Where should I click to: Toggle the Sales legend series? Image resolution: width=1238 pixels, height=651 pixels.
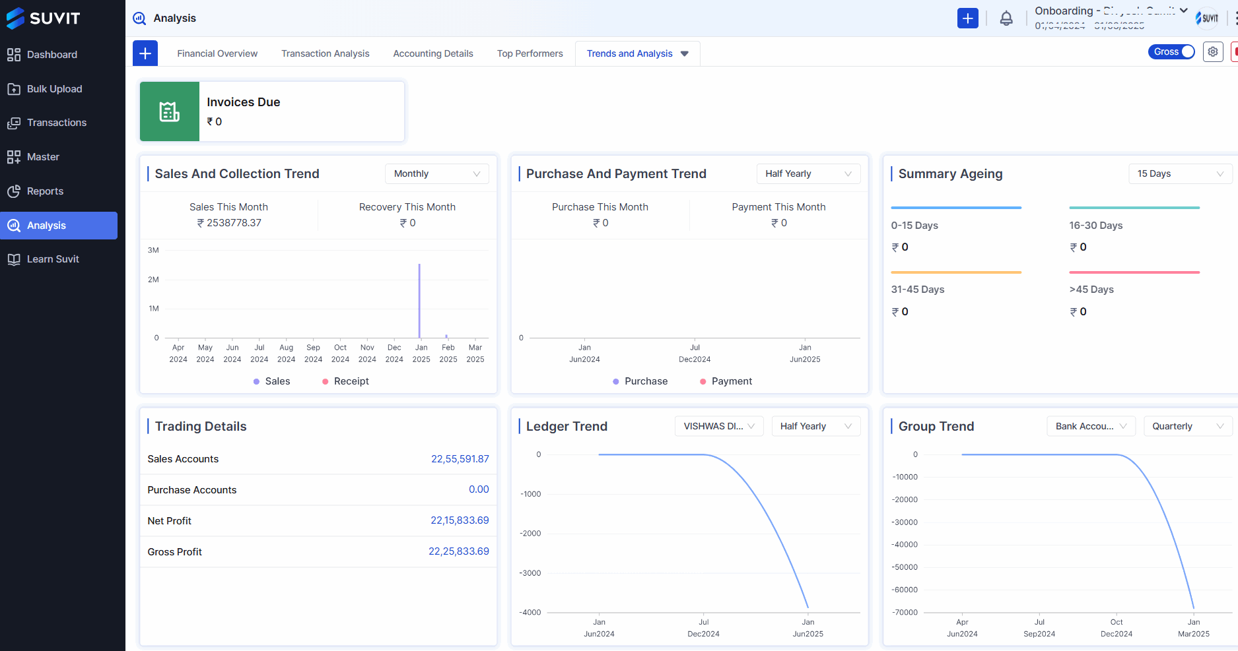272,381
